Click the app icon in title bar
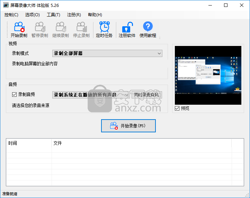 (6, 5)
